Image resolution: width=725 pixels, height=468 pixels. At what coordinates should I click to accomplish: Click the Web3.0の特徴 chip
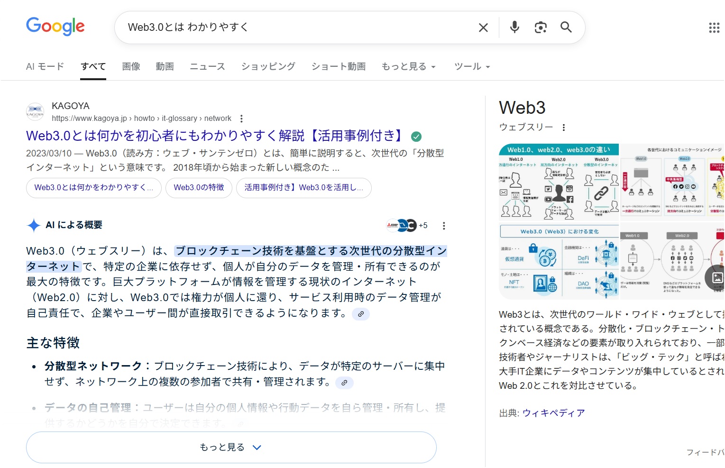199,188
